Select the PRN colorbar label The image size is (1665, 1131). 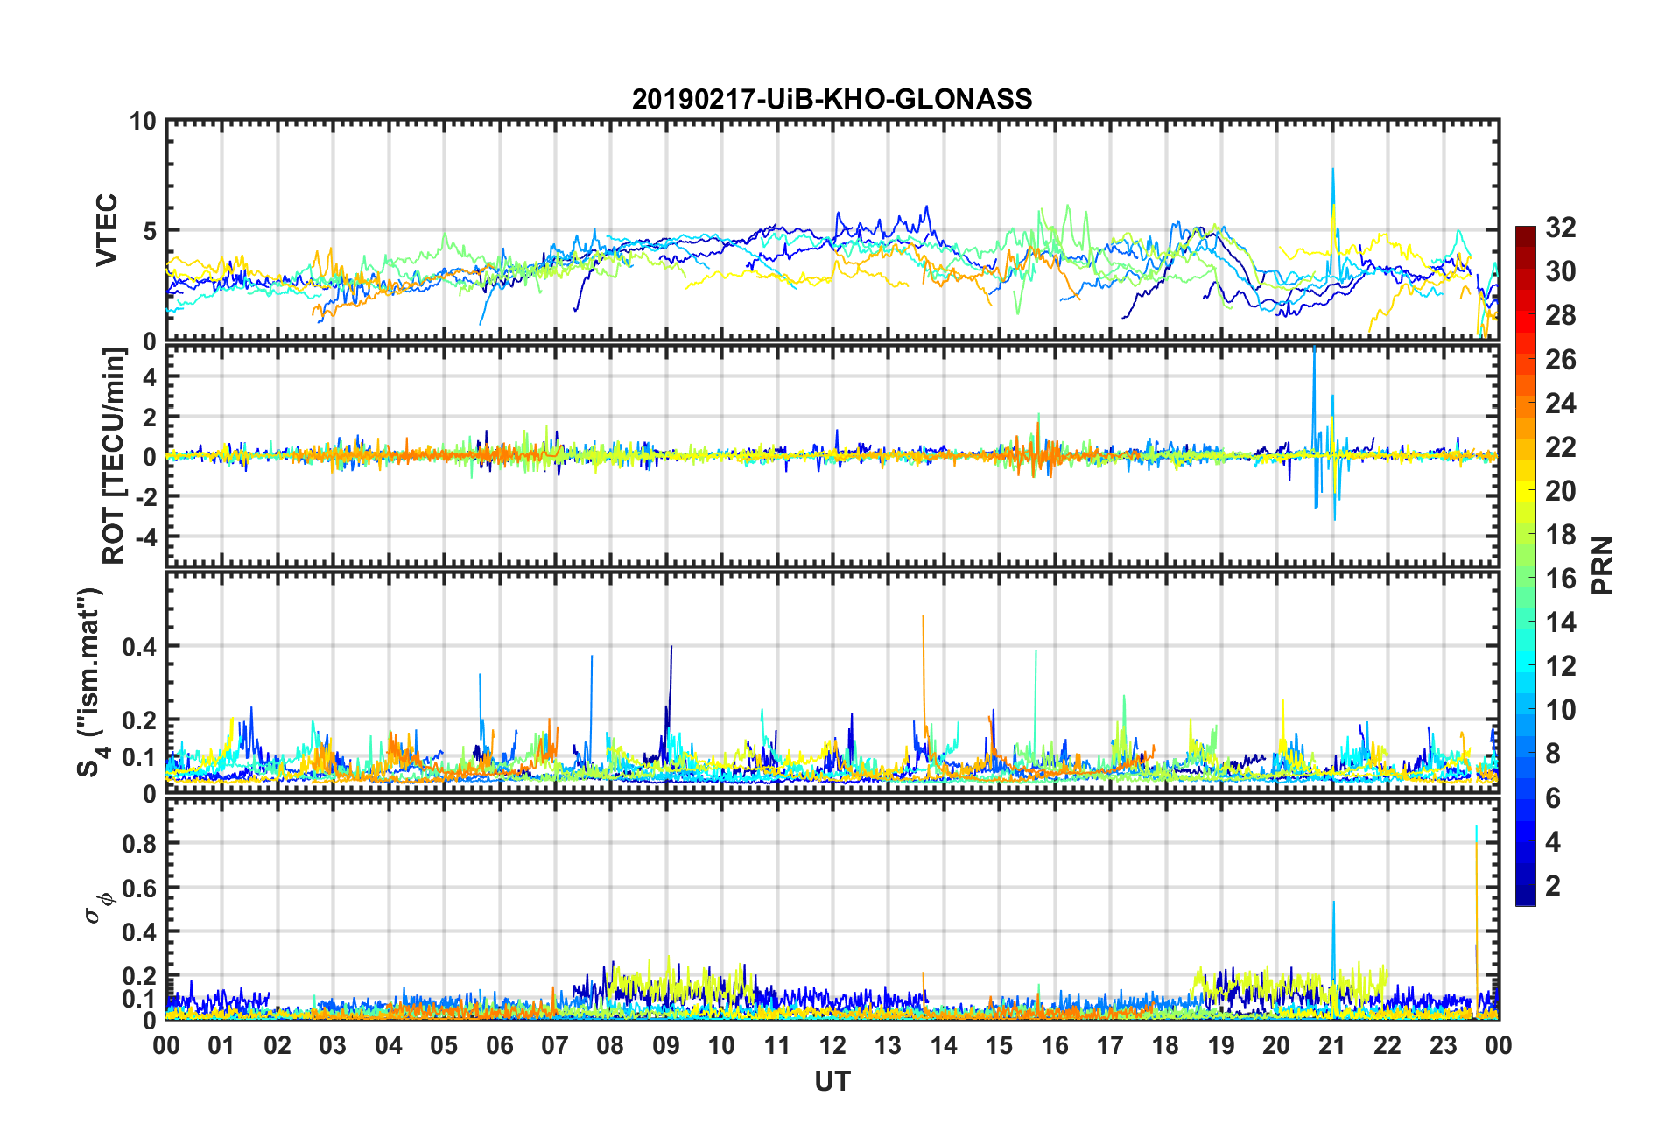[1602, 565]
